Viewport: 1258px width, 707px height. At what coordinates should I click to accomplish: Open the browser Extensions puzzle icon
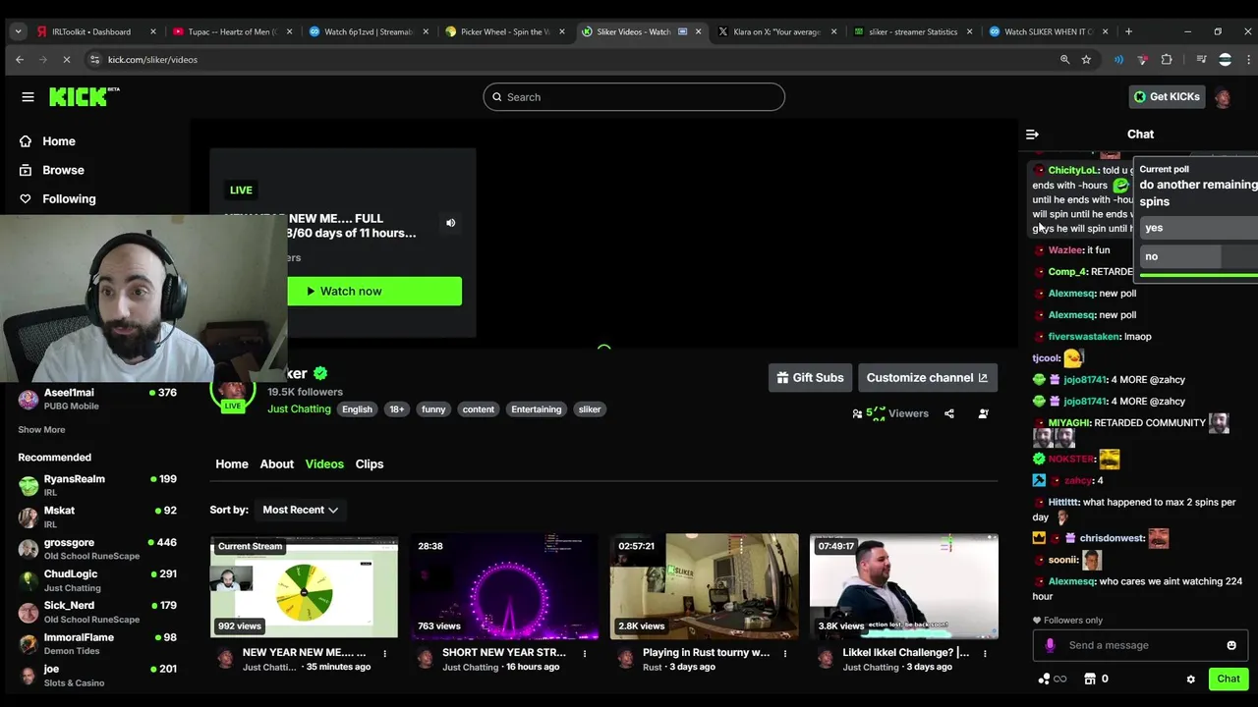tap(1167, 60)
